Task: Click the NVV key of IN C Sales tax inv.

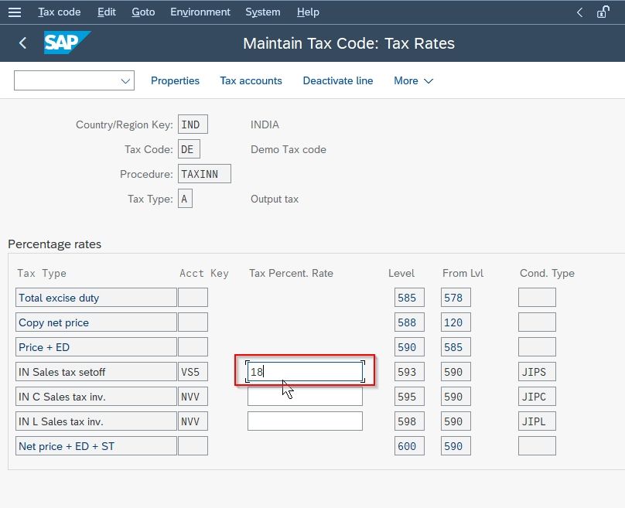Action: coord(193,397)
